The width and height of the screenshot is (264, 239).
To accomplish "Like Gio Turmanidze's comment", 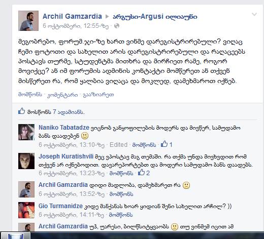I will click(121, 215).
